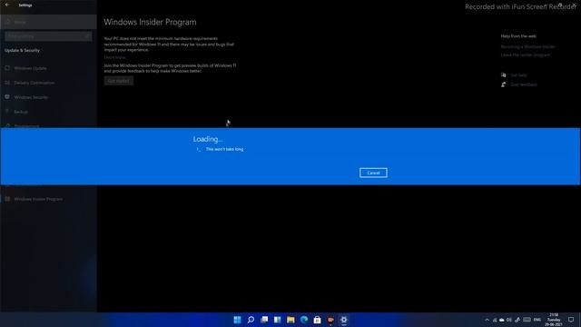581x327 pixels.
Task: Open Home in the Settings sidebar
Action: (x=48, y=22)
